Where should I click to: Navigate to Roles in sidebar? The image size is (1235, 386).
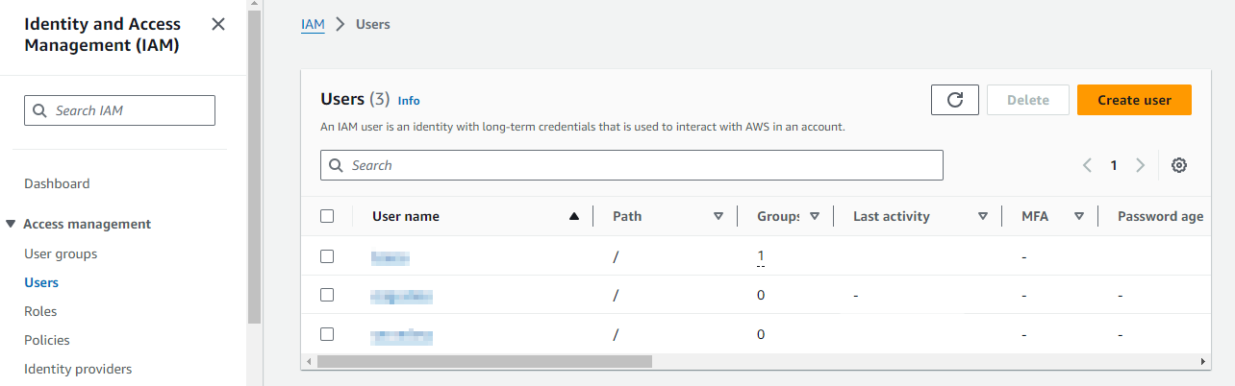[x=40, y=311]
